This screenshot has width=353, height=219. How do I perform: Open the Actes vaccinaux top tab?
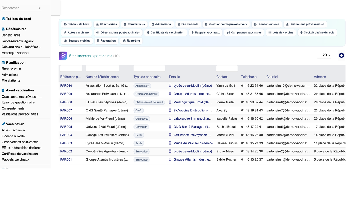coord(76,32)
